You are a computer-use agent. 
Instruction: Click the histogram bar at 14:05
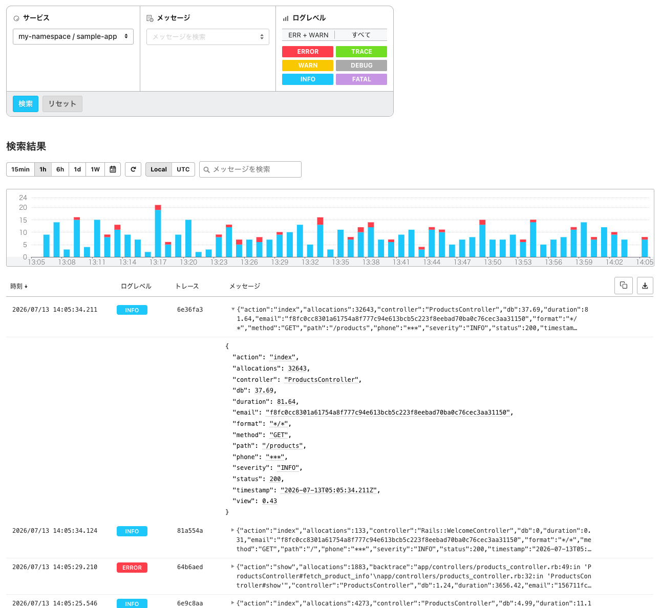645,247
